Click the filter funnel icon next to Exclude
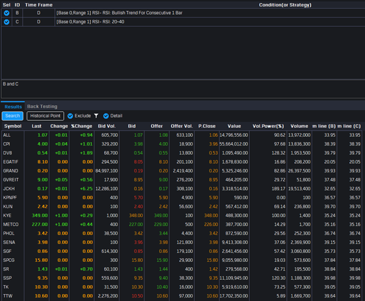The width and height of the screenshot is (365, 301). coord(96,116)
